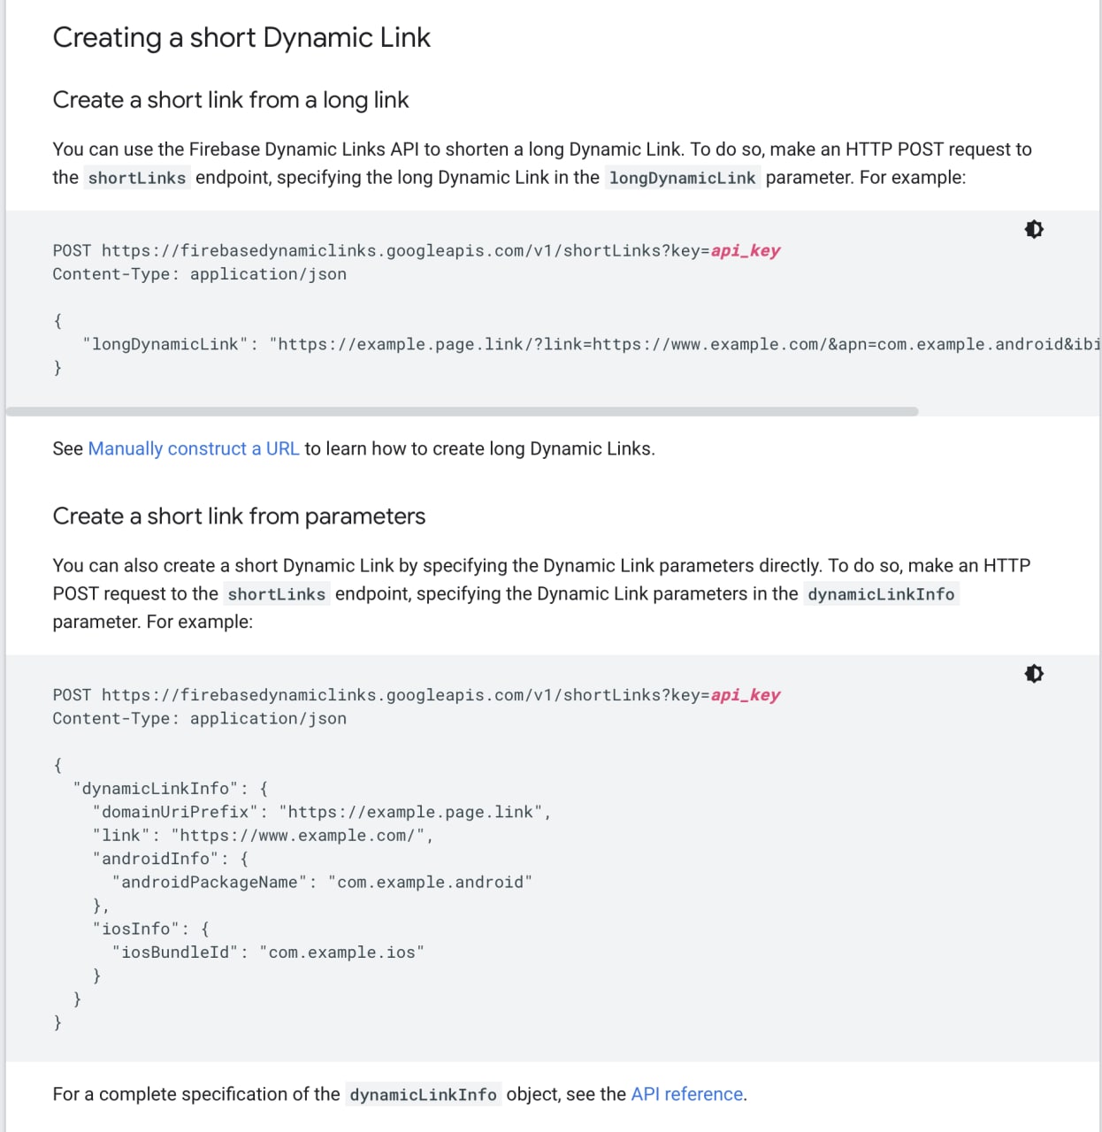Toggle dark theme on the dynamicLinkInfo code block
Viewport: 1102px width, 1132px height.
(x=1034, y=674)
